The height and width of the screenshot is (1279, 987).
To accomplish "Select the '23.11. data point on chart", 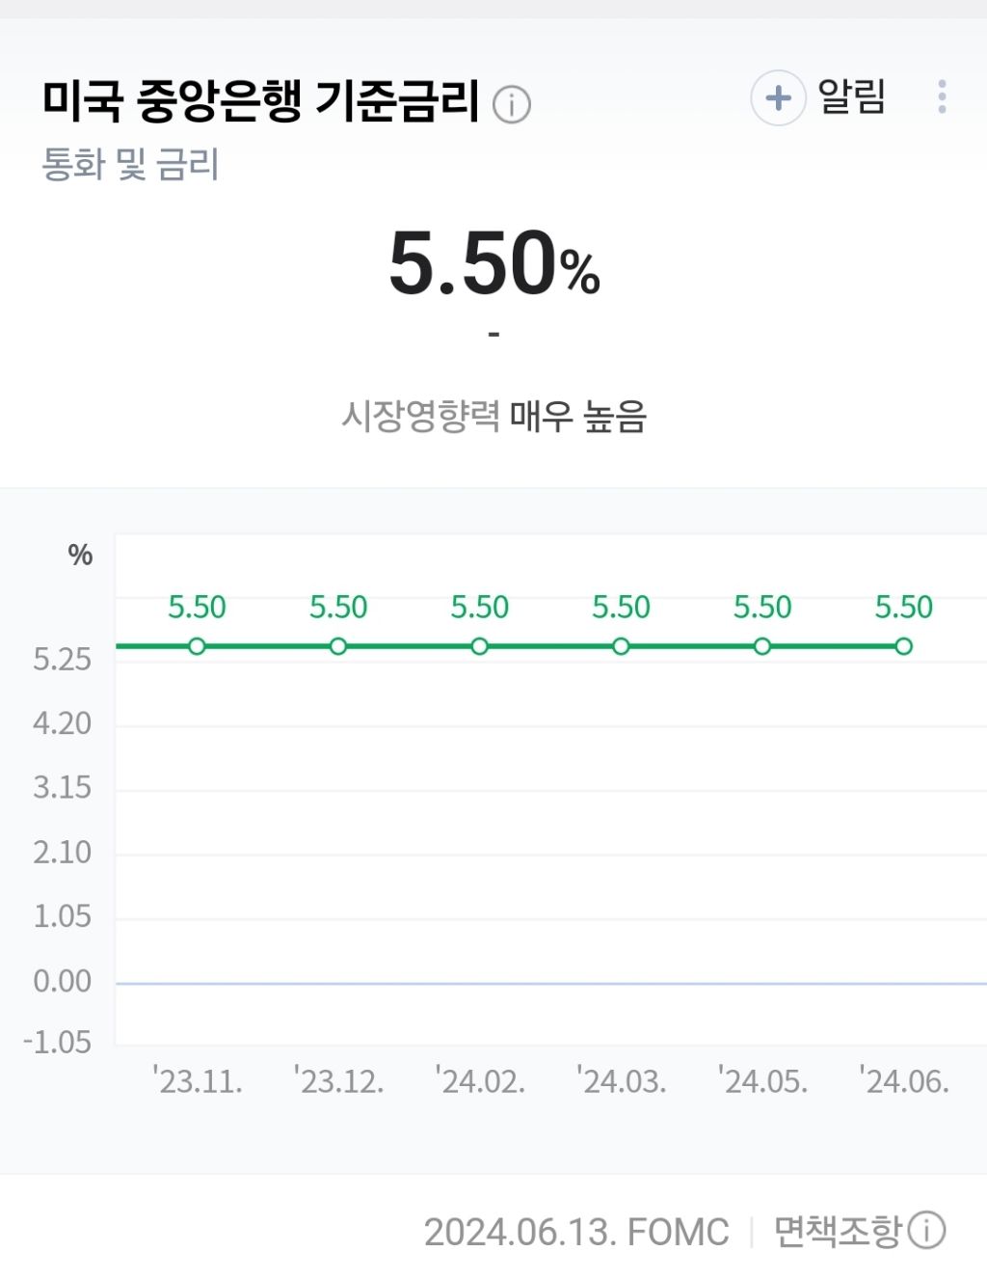I will pos(197,646).
